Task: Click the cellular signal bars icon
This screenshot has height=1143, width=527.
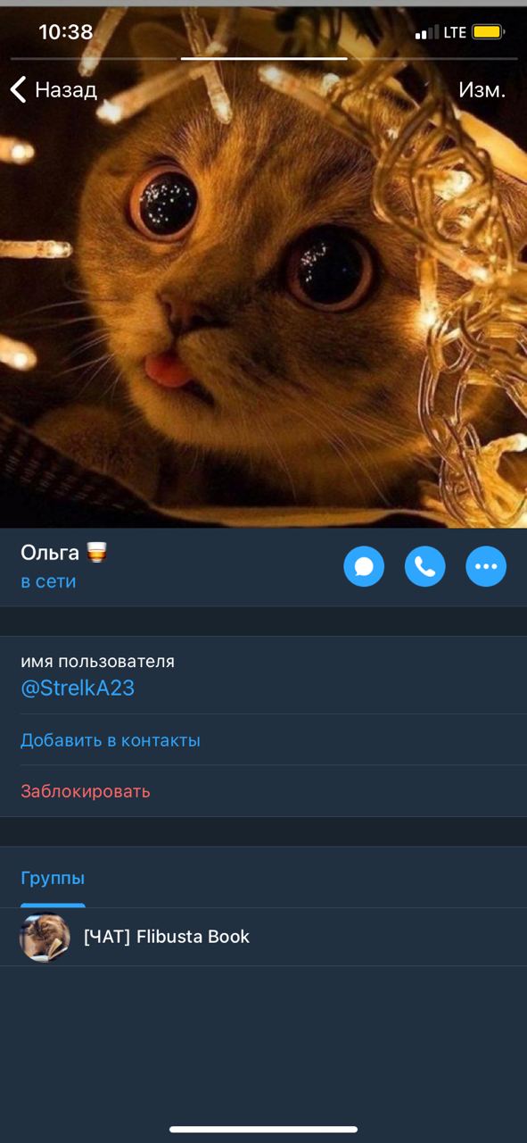Action: click(427, 32)
